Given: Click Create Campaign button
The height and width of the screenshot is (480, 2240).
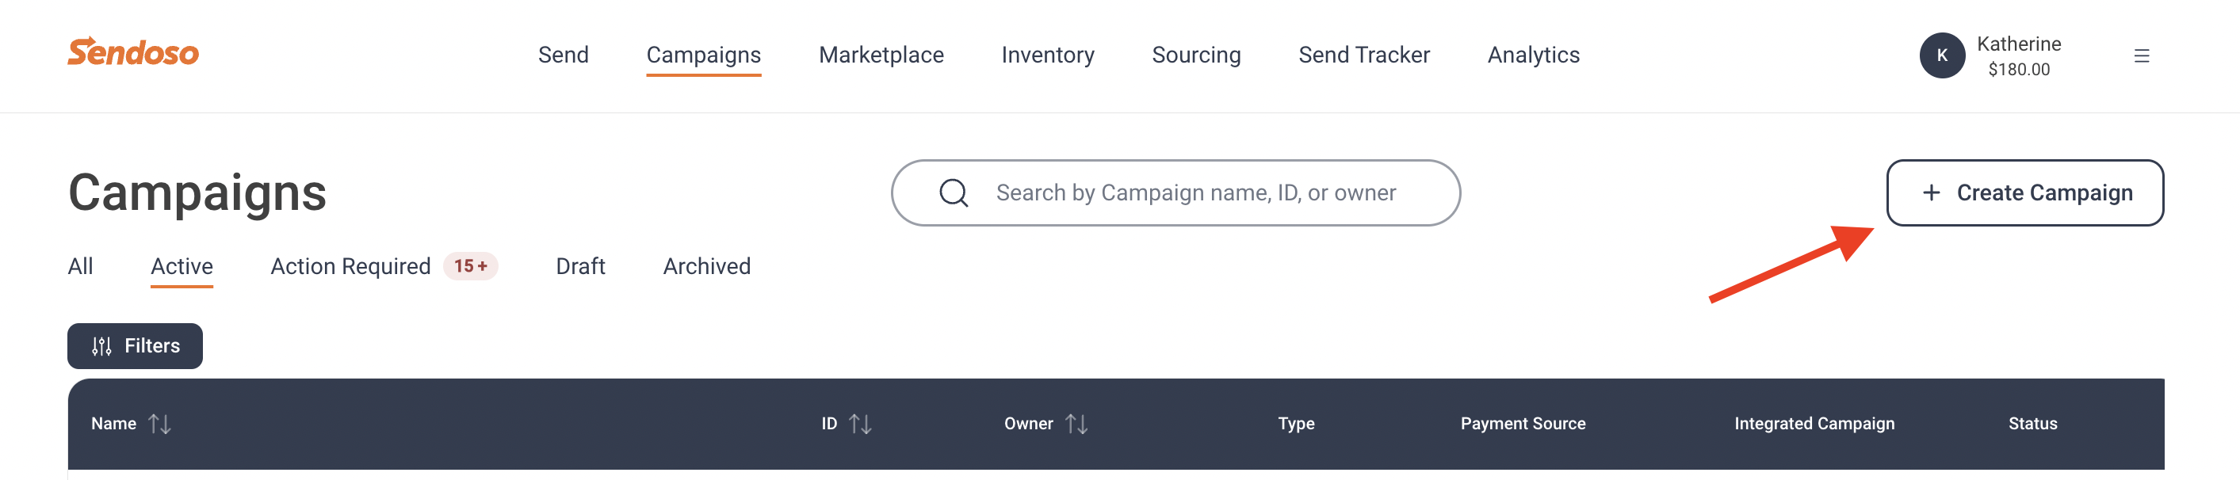Looking at the screenshot, I should tap(2024, 193).
